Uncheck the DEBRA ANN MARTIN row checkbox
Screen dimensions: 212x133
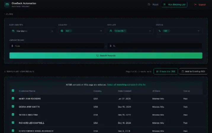tap(13, 106)
